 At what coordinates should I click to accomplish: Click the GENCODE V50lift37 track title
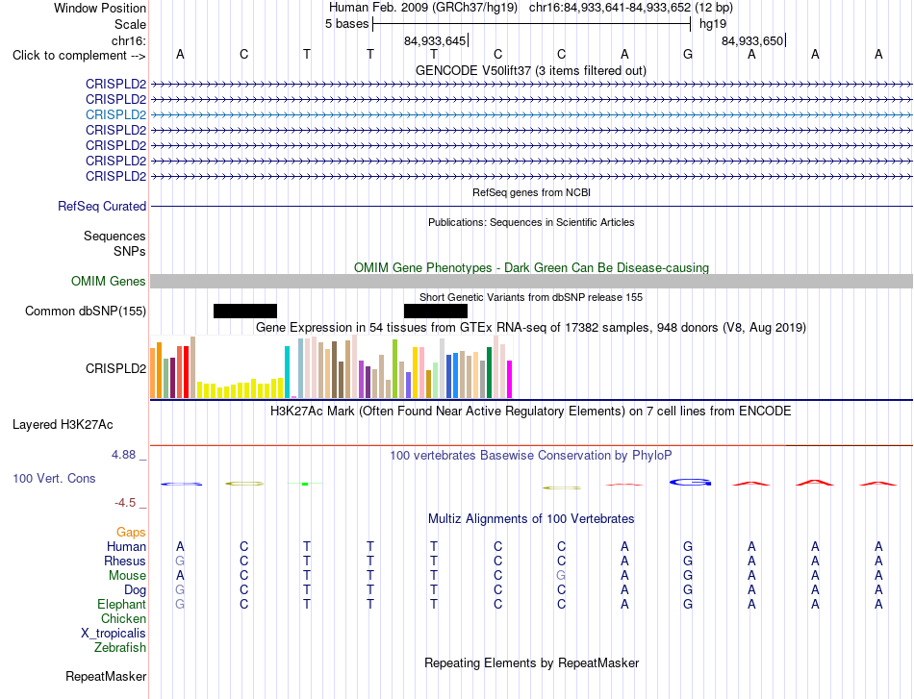pyautogui.click(x=530, y=70)
